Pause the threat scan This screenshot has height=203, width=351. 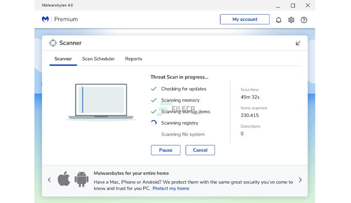pos(166,150)
